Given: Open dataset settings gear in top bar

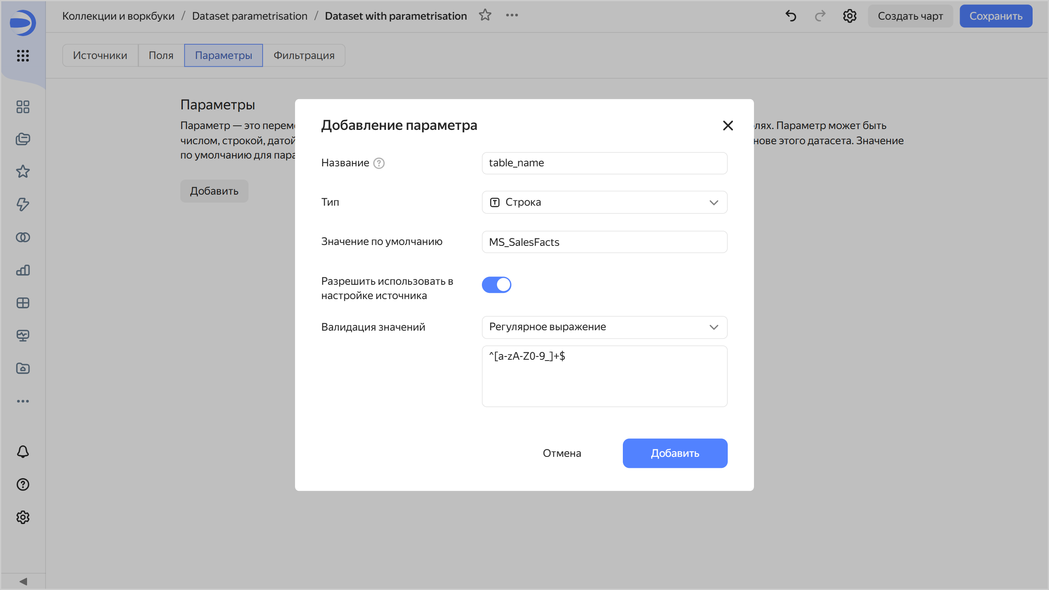Looking at the screenshot, I should pyautogui.click(x=849, y=16).
